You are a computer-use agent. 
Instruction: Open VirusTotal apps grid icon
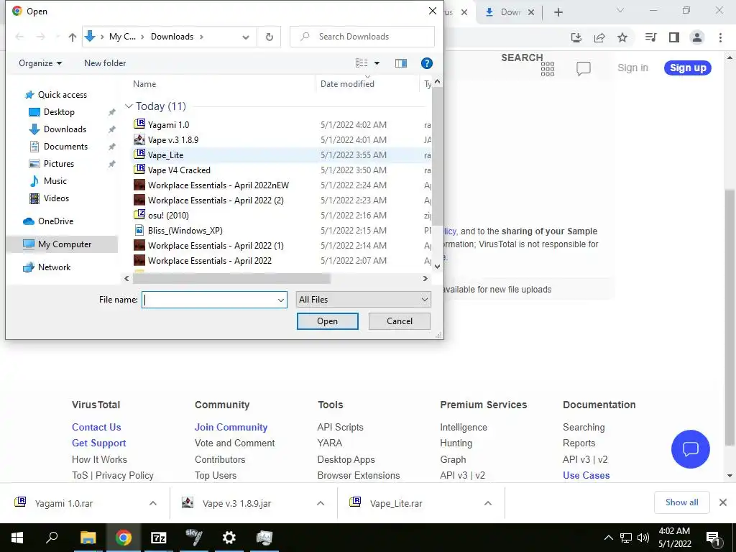pos(547,69)
